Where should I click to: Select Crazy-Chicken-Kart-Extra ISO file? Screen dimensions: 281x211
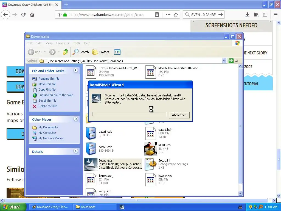point(113,72)
